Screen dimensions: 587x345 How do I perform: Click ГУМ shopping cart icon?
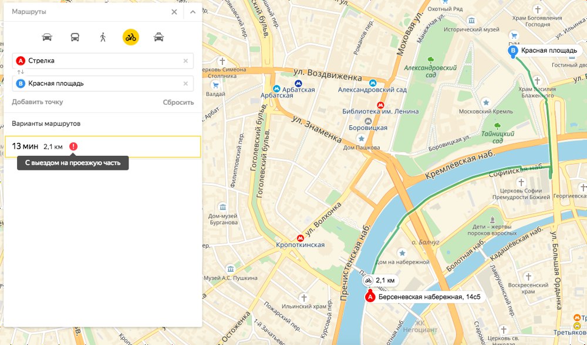pos(514,36)
